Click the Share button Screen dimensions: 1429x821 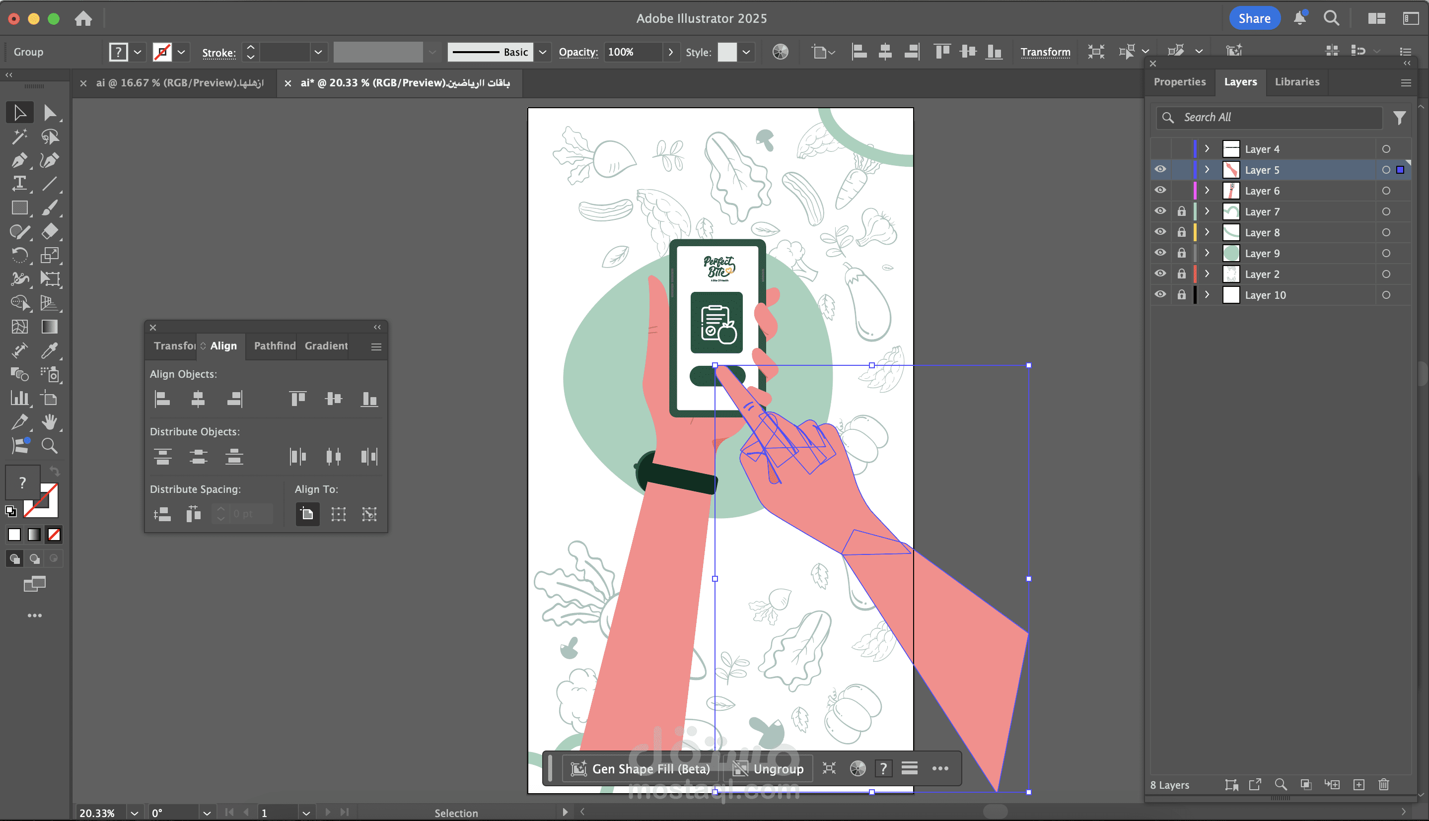[1254, 18]
